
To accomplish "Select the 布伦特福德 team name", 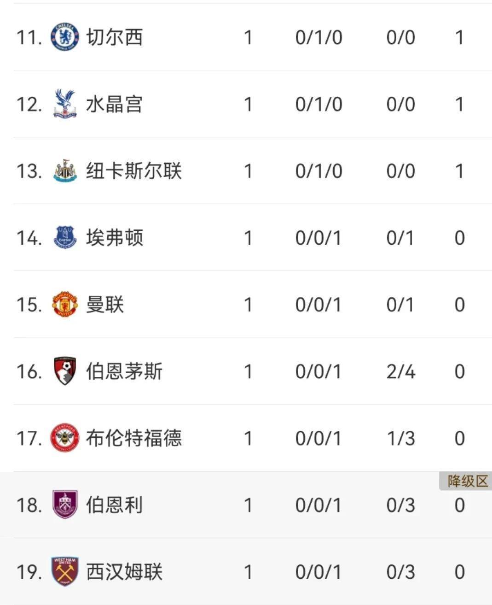I will point(133,438).
